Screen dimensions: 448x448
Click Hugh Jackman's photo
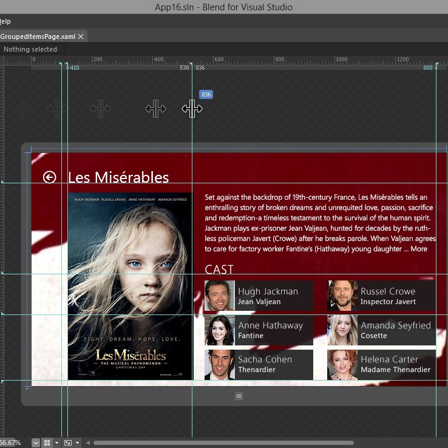[x=219, y=296]
